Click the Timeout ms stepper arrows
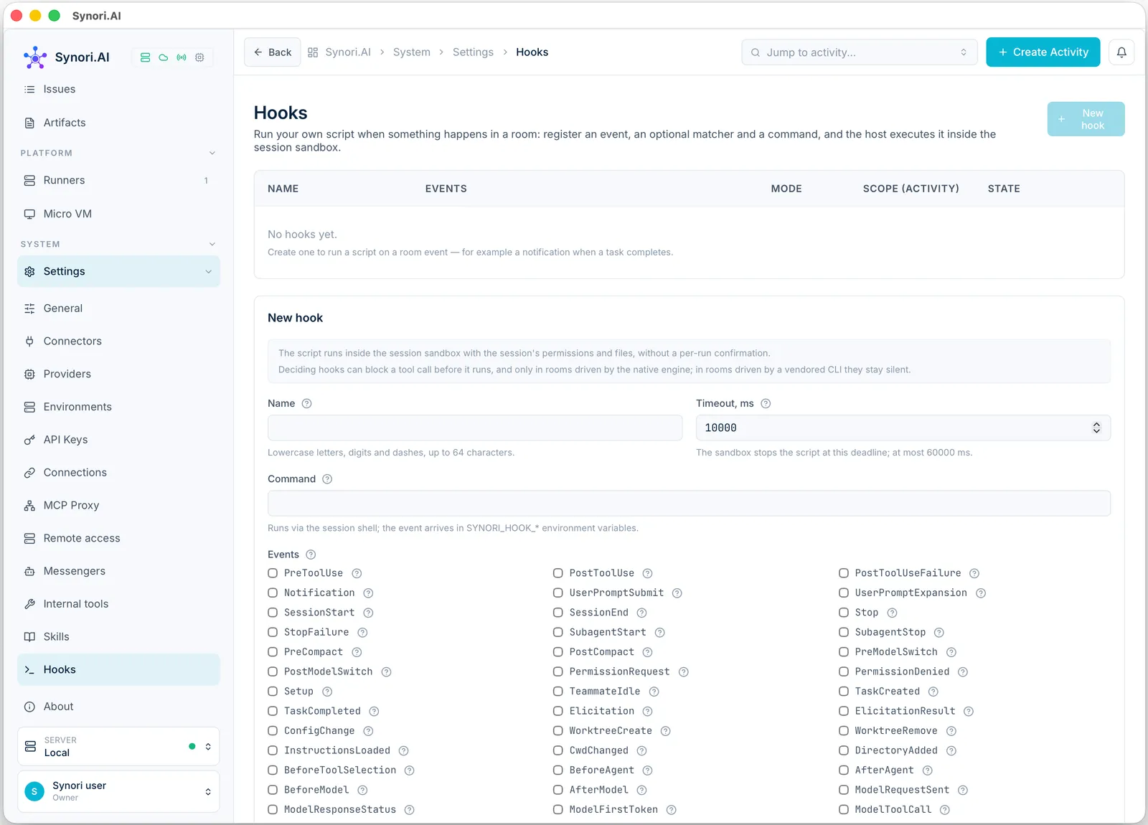 coord(1096,428)
